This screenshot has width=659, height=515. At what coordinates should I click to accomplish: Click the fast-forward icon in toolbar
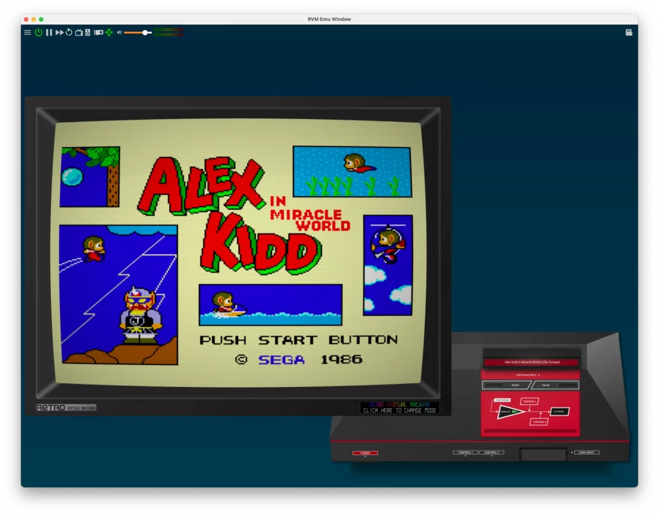(59, 32)
